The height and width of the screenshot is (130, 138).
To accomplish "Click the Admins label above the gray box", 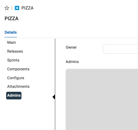I will point(72,62).
